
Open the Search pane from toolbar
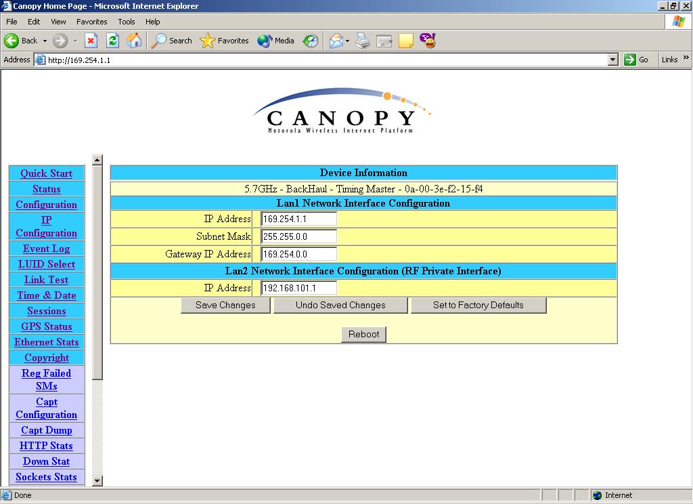click(x=172, y=41)
